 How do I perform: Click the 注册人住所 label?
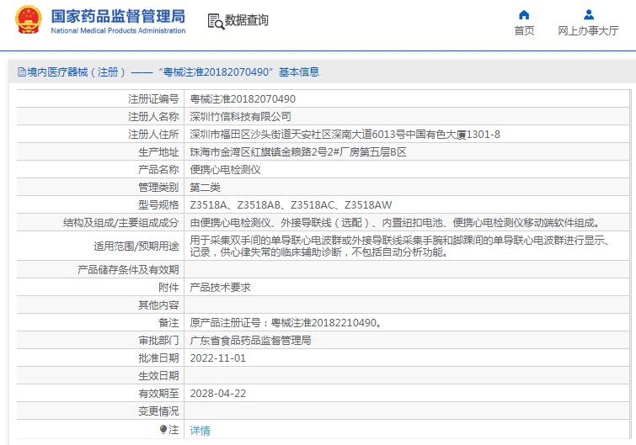pos(153,135)
